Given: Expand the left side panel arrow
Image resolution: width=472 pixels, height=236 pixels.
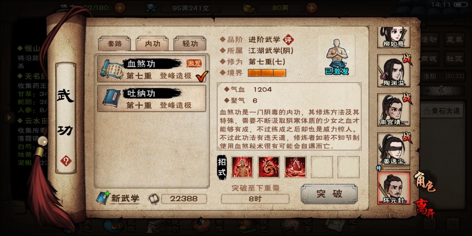Looking at the screenshot, I should click(9, 117).
